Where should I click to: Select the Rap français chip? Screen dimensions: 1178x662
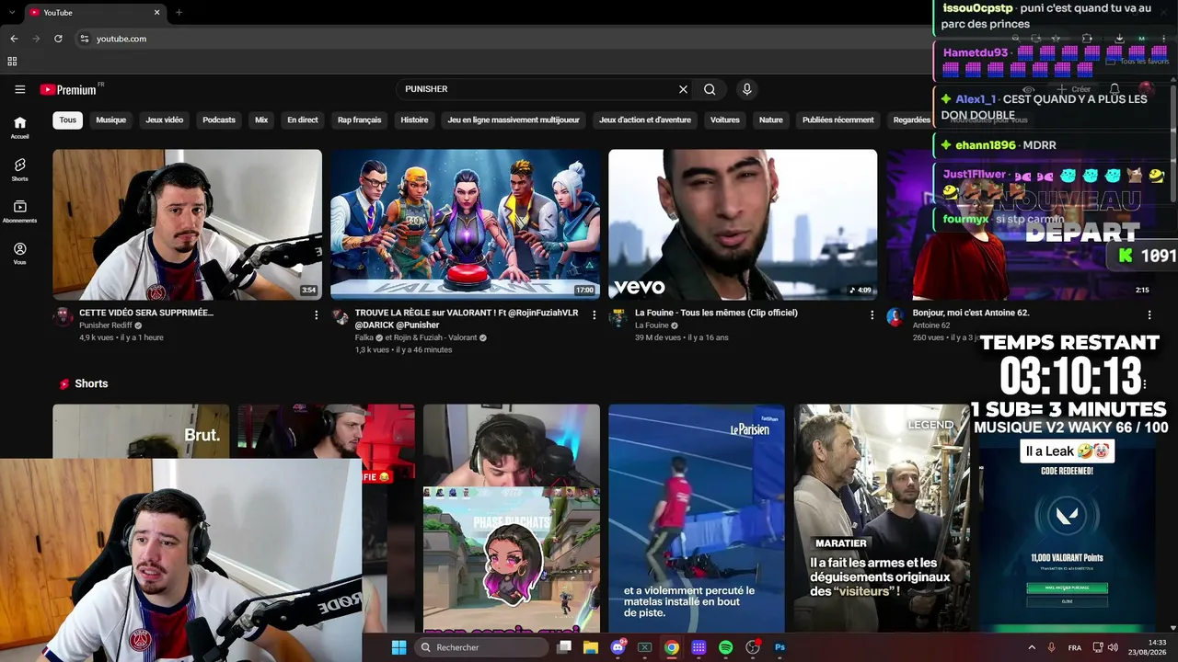359,120
